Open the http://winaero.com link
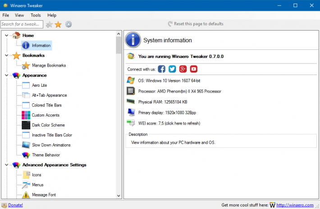This screenshot has width=320, height=209. pos(295,205)
